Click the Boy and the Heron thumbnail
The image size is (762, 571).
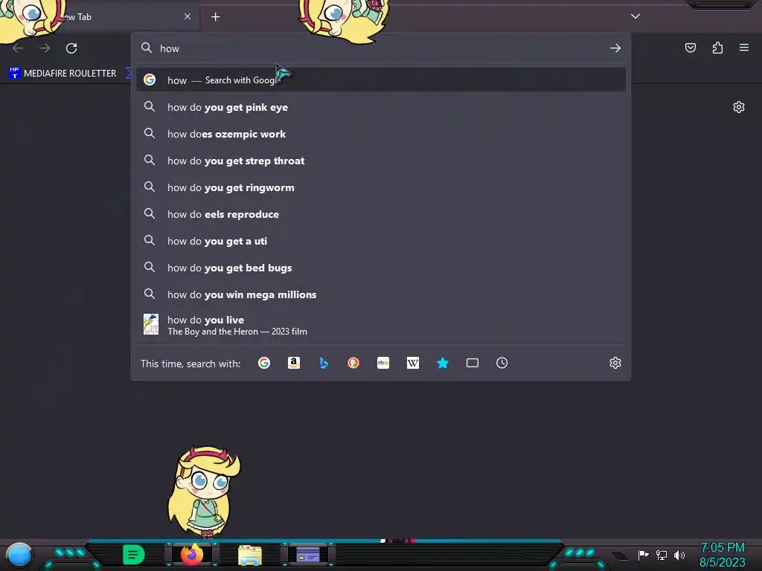tap(150, 324)
